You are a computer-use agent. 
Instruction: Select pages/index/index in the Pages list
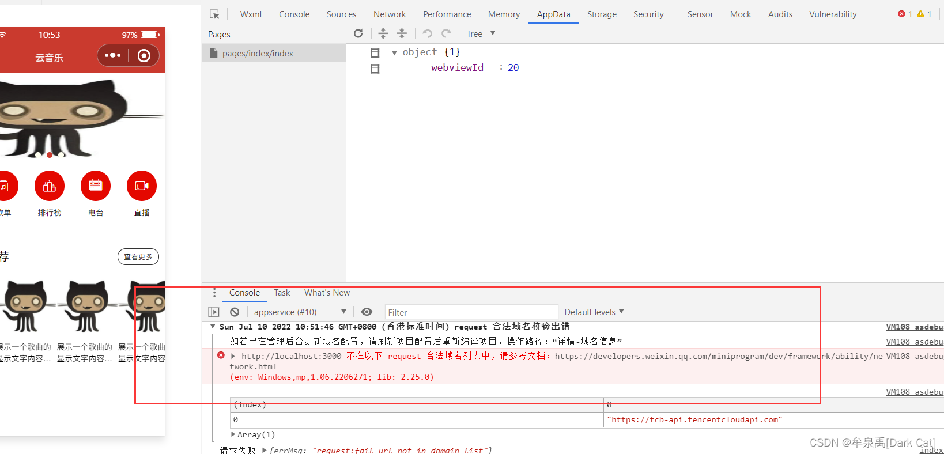(274, 54)
